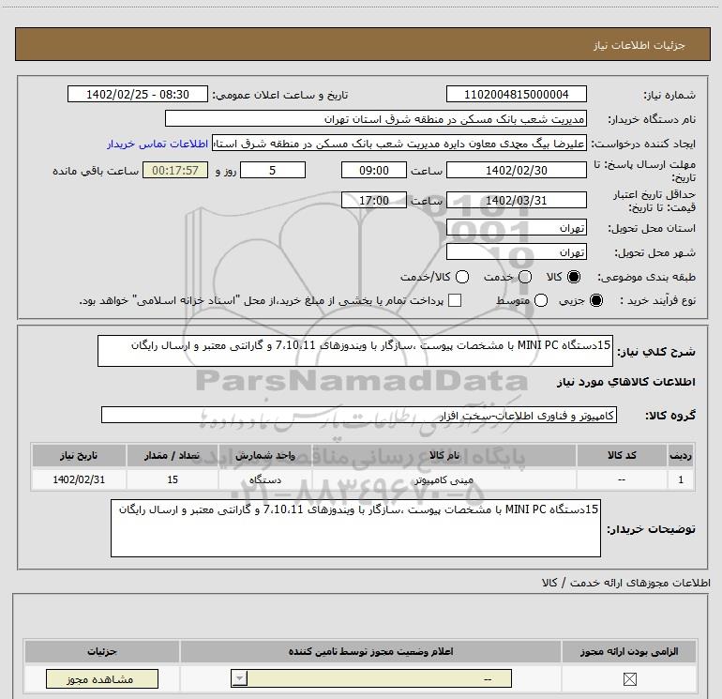Click the تعداد / مقدار column header
The width and height of the screenshot is (722, 699).
[x=173, y=455]
